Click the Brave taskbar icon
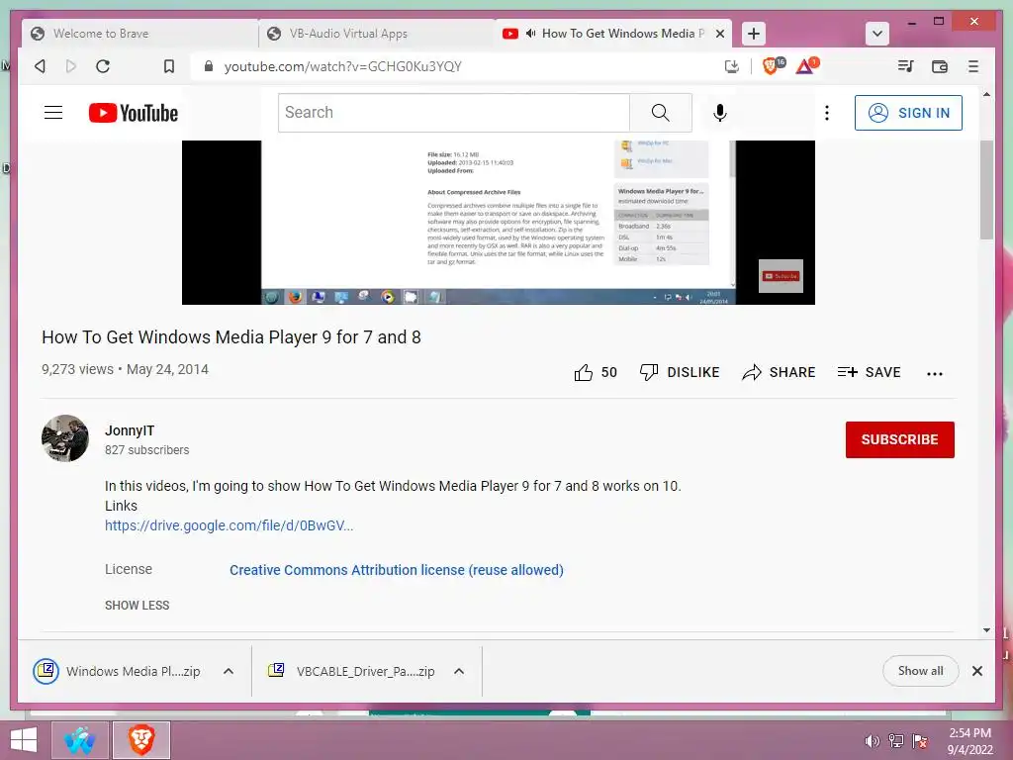Image resolution: width=1013 pixels, height=760 pixels. [141, 740]
